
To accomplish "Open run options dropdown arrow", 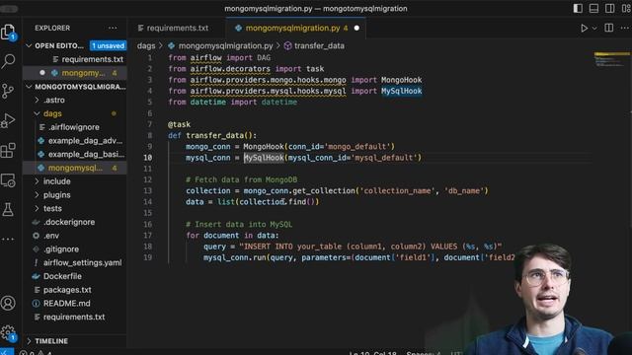I will click(594, 29).
